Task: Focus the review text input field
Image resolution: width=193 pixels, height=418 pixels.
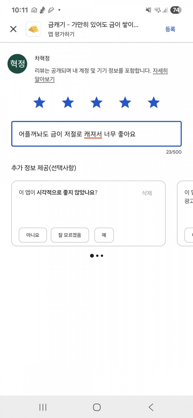Action: [96, 134]
